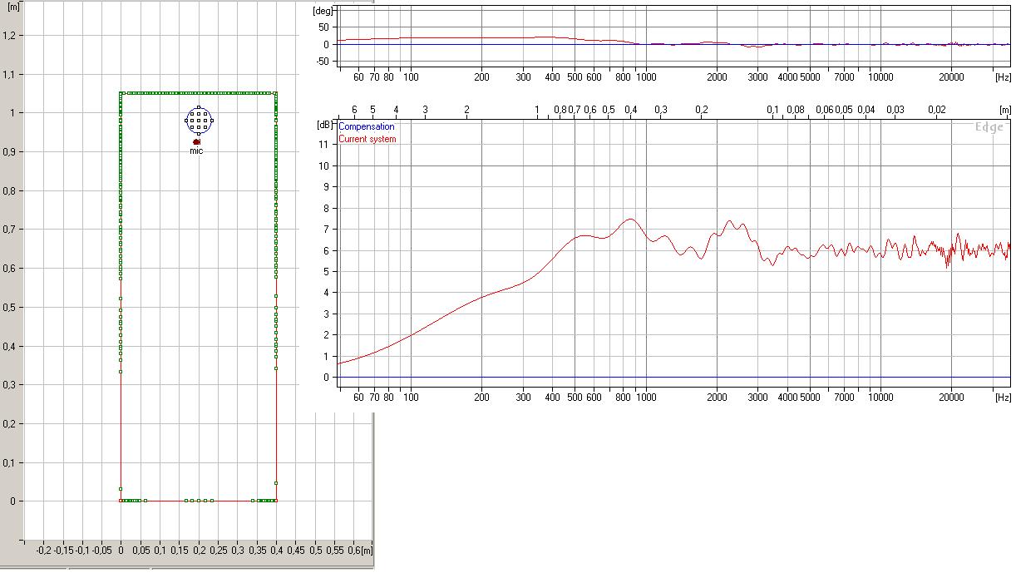The width and height of the screenshot is (1016, 573).
Task: Select the baffle's top-right corner handle
Action: tap(275, 93)
